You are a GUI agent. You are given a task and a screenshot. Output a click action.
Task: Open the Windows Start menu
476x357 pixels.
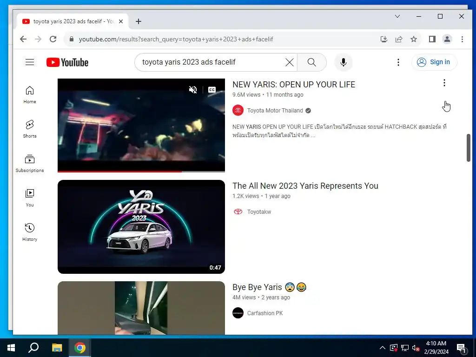pyautogui.click(x=11, y=348)
